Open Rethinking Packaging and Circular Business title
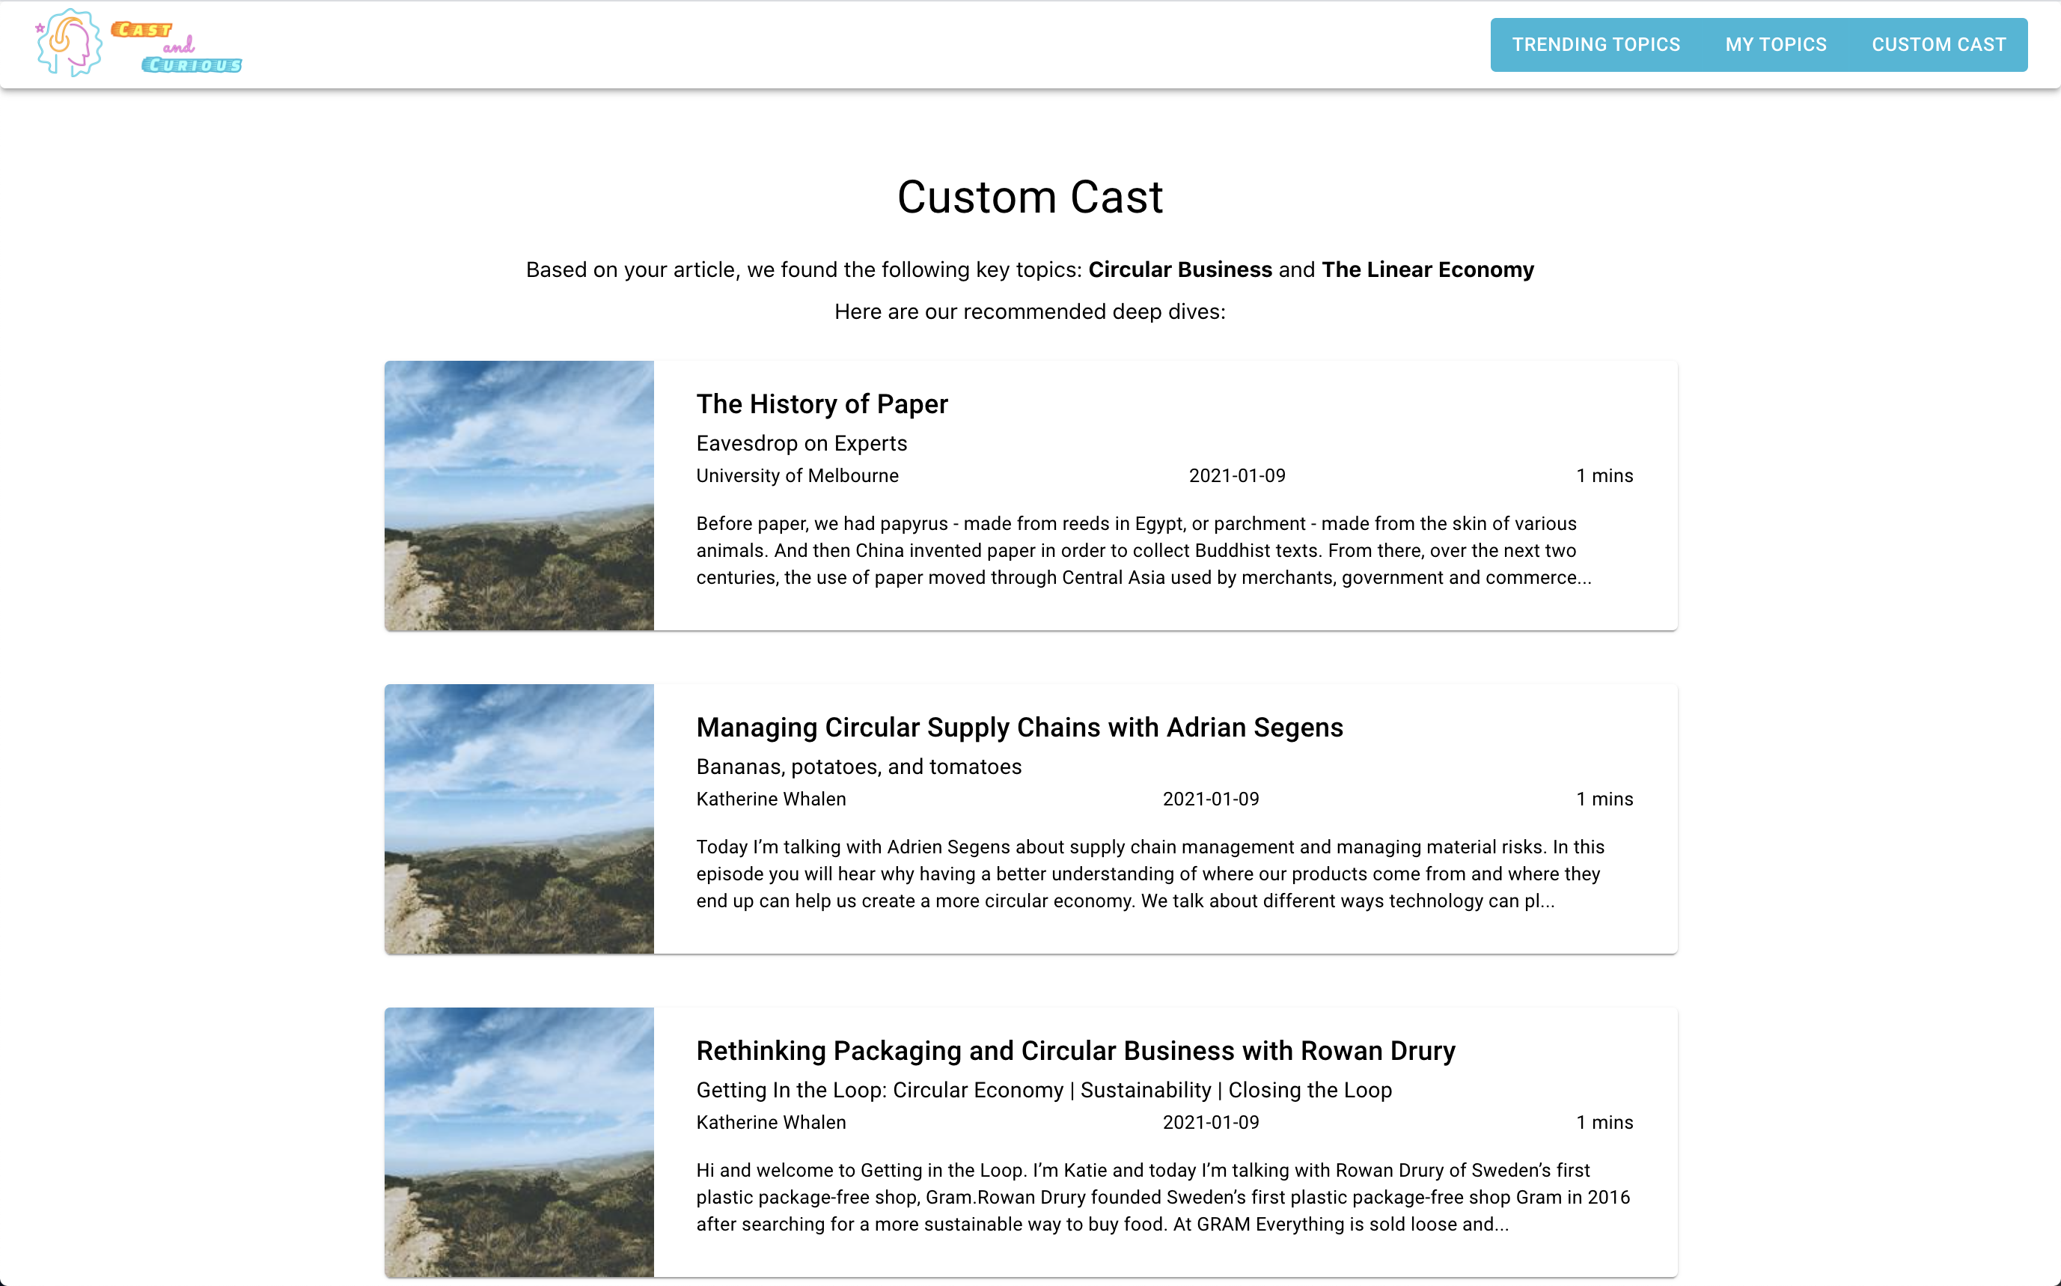Screen dimensions: 2061x1286 tap(1075, 1050)
